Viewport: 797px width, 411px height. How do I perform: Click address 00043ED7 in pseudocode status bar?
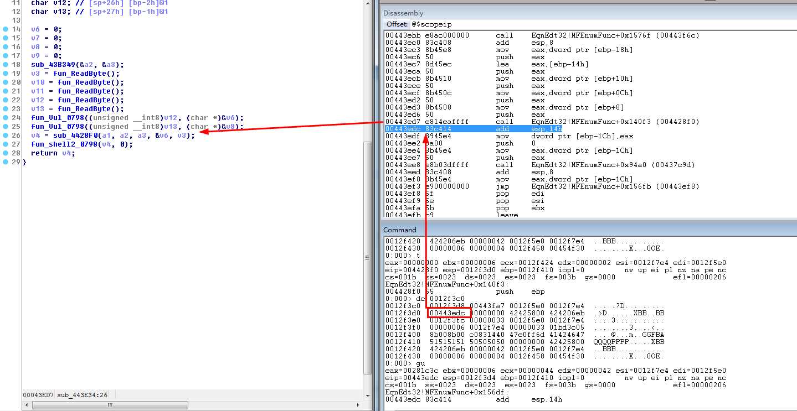38,394
